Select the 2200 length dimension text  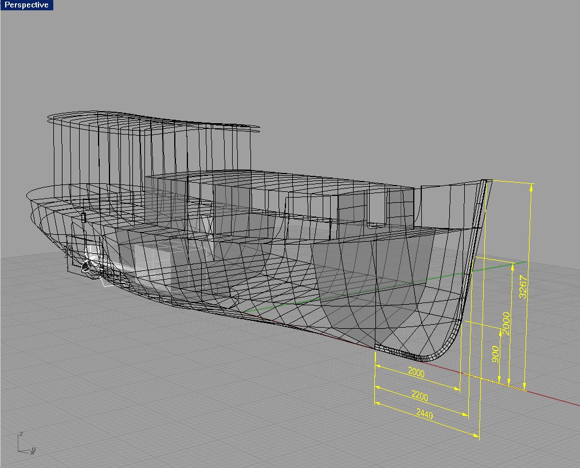click(420, 396)
